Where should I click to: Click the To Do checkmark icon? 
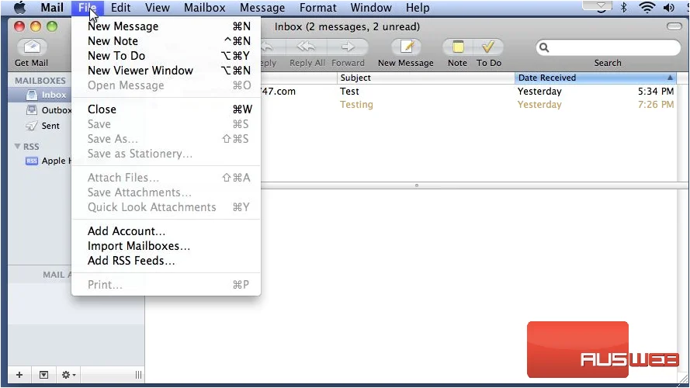(x=488, y=47)
